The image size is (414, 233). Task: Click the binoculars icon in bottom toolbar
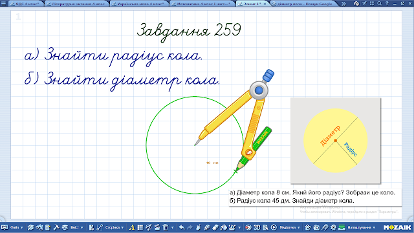tap(39, 227)
